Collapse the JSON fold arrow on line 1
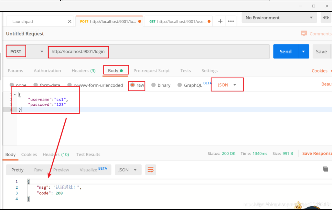Image resolution: width=332 pixels, height=210 pixels. pyautogui.click(x=15, y=94)
